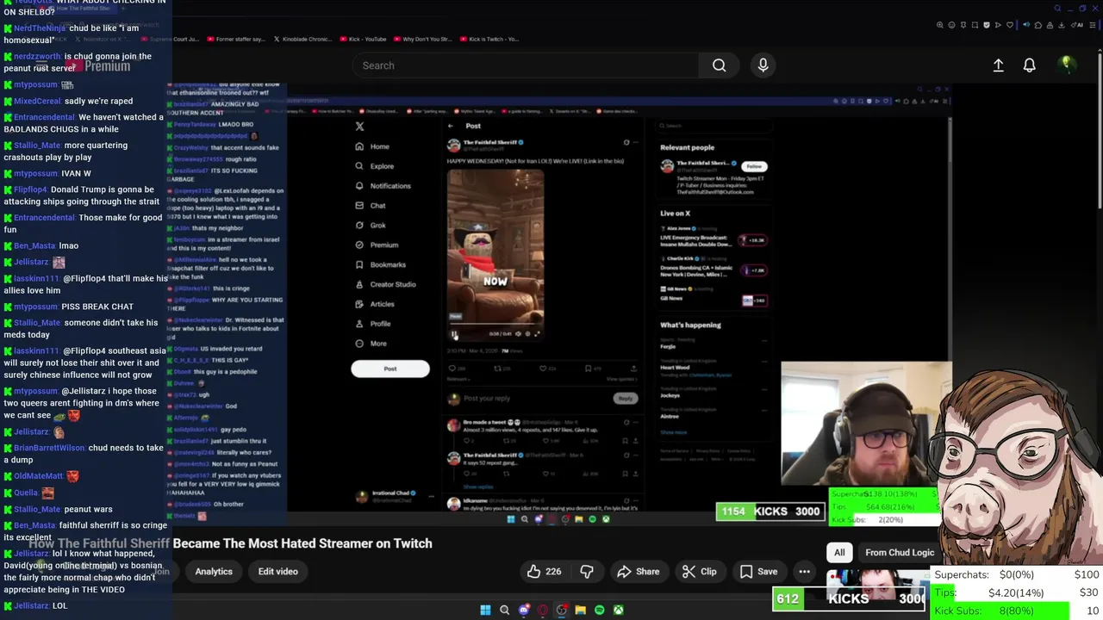
Task: Click the Grok icon on the main tweet
Action: pyautogui.click(x=626, y=142)
